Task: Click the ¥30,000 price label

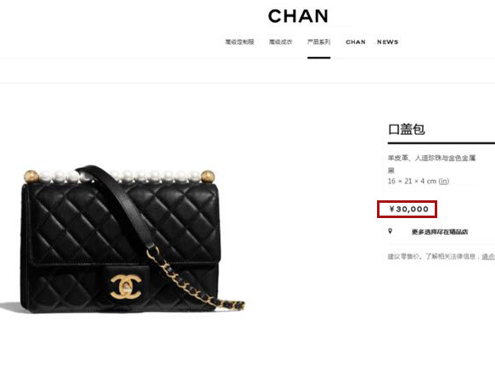Action: coord(408,209)
